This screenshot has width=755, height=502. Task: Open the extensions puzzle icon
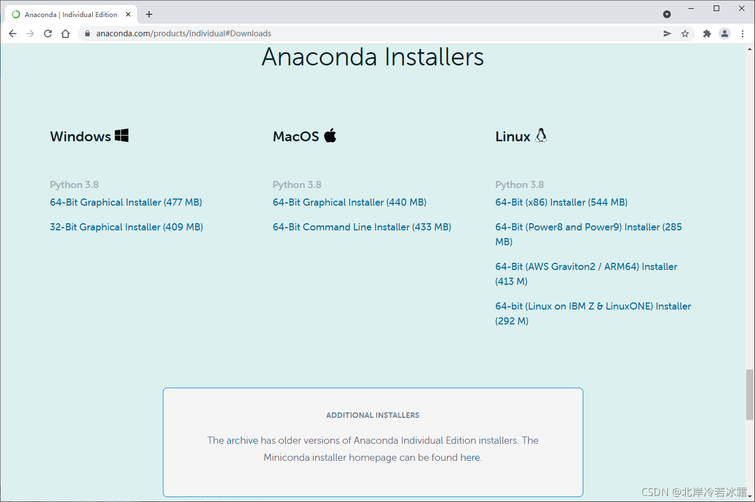point(707,34)
